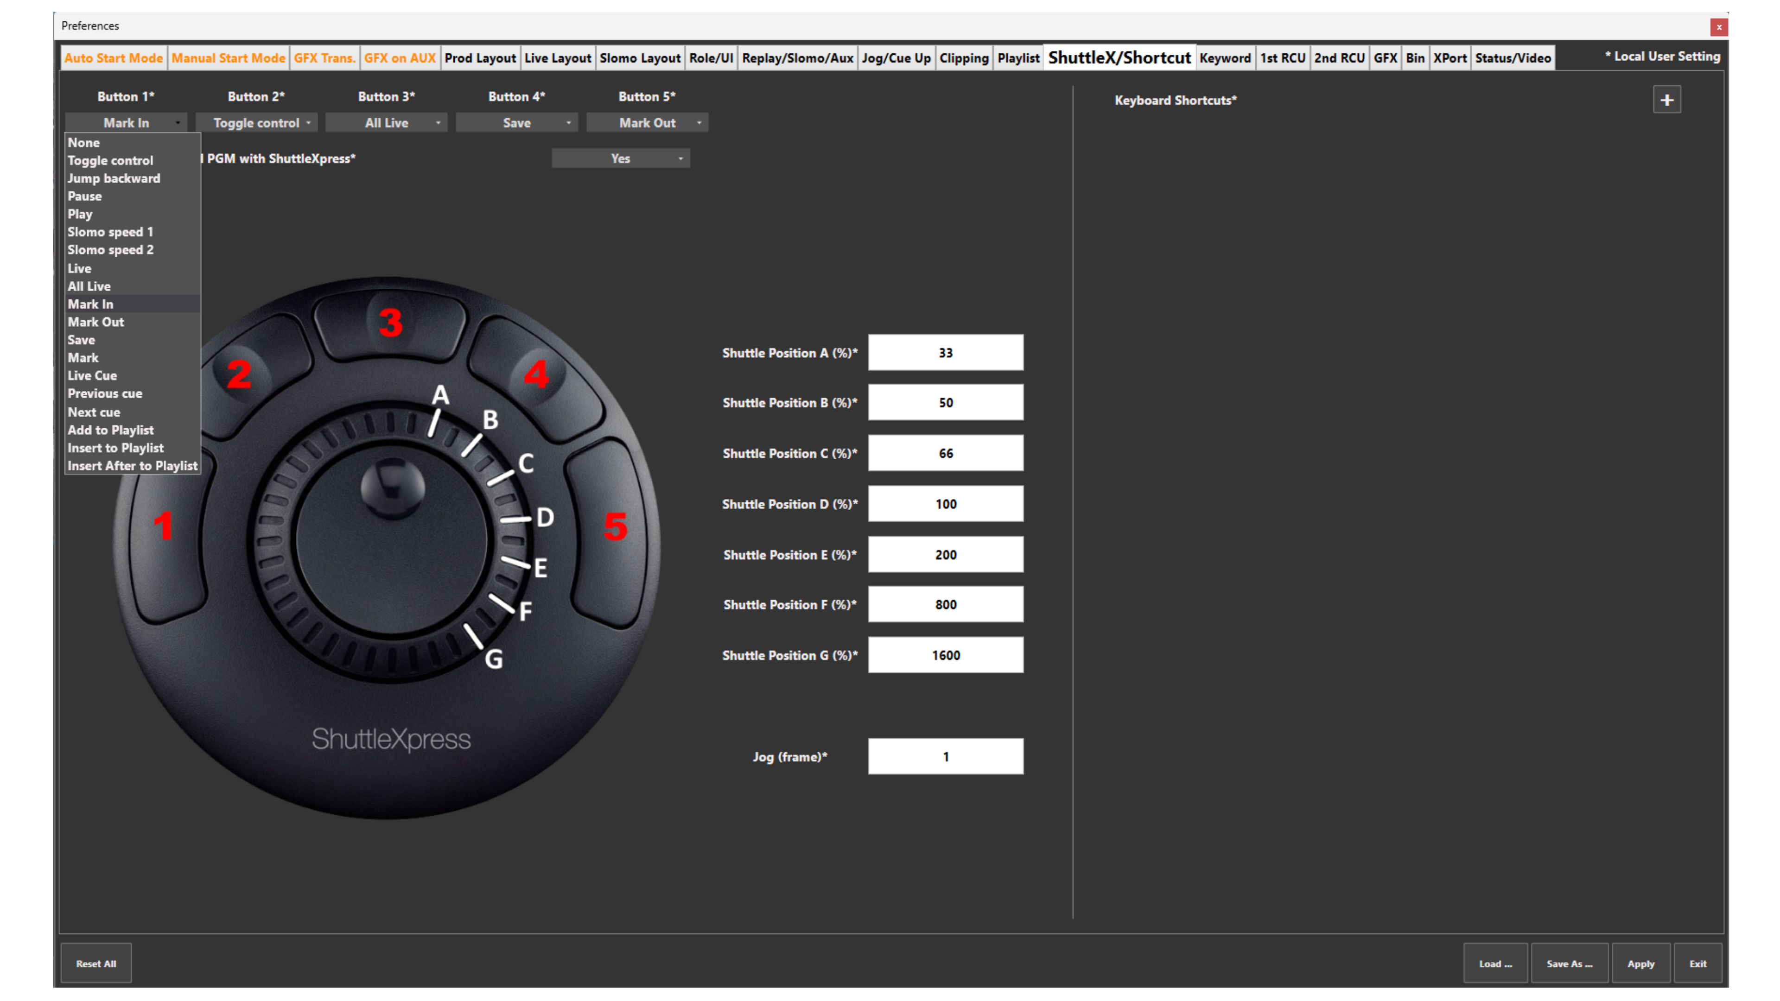Select Live Cue from the list
The width and height of the screenshot is (1780, 1001).
[133, 376]
